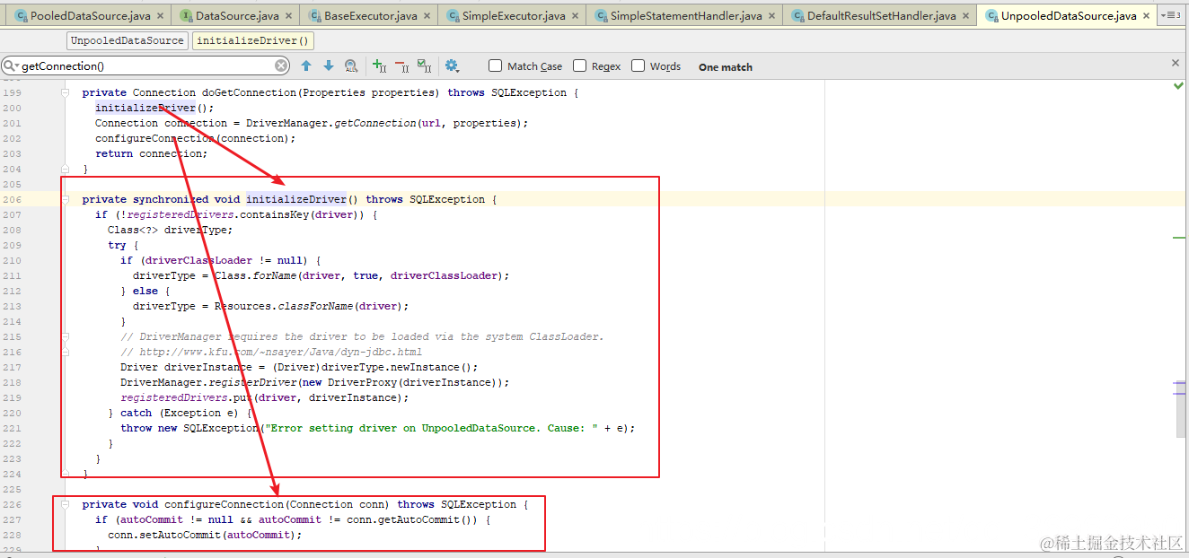Open search settings gear icon

(452, 65)
